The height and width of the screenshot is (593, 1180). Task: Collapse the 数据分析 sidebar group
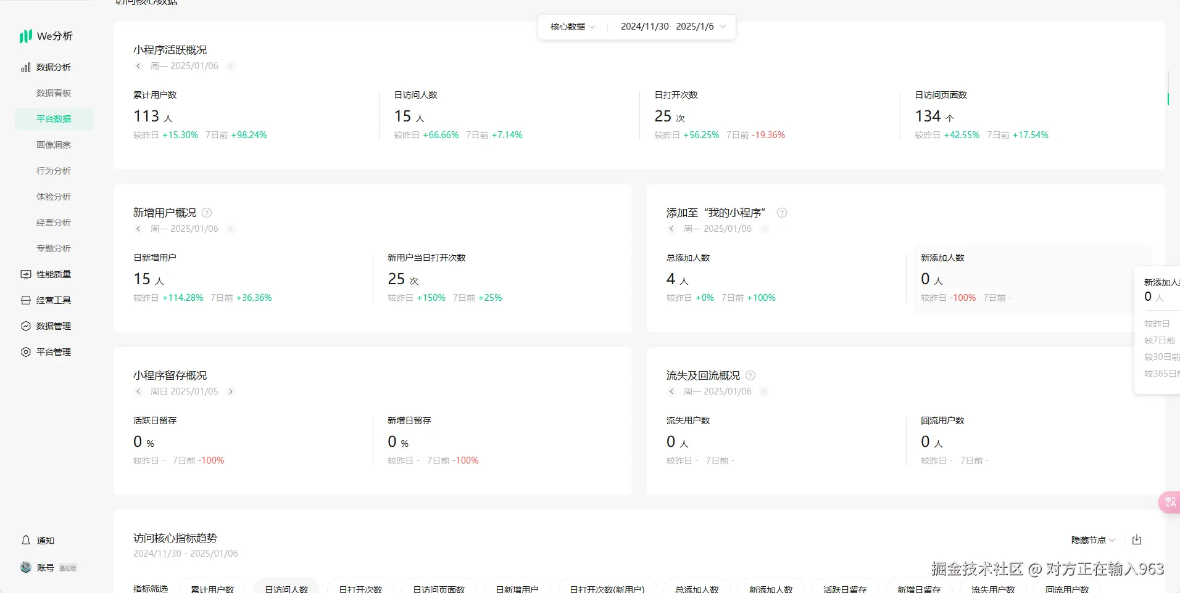coord(54,67)
